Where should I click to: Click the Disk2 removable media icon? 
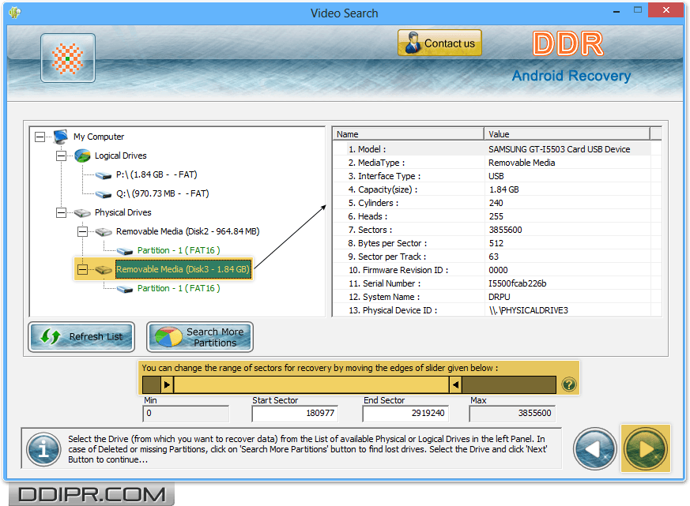[x=104, y=231]
